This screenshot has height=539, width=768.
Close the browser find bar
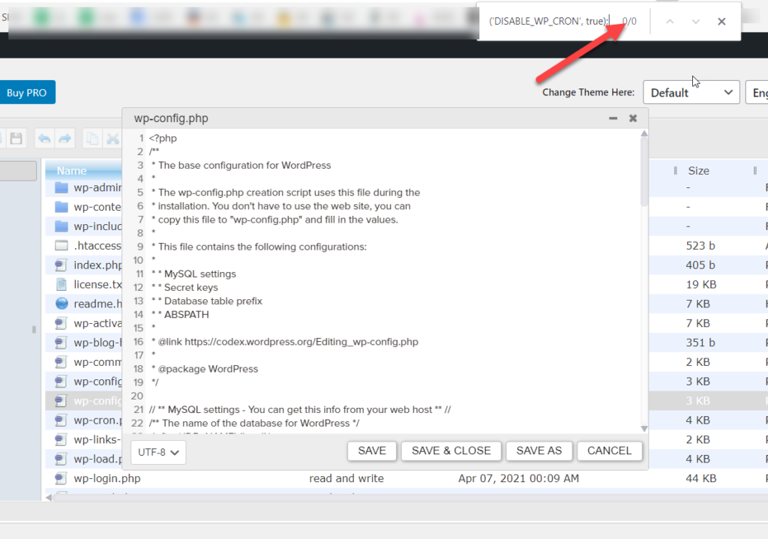pyautogui.click(x=721, y=22)
